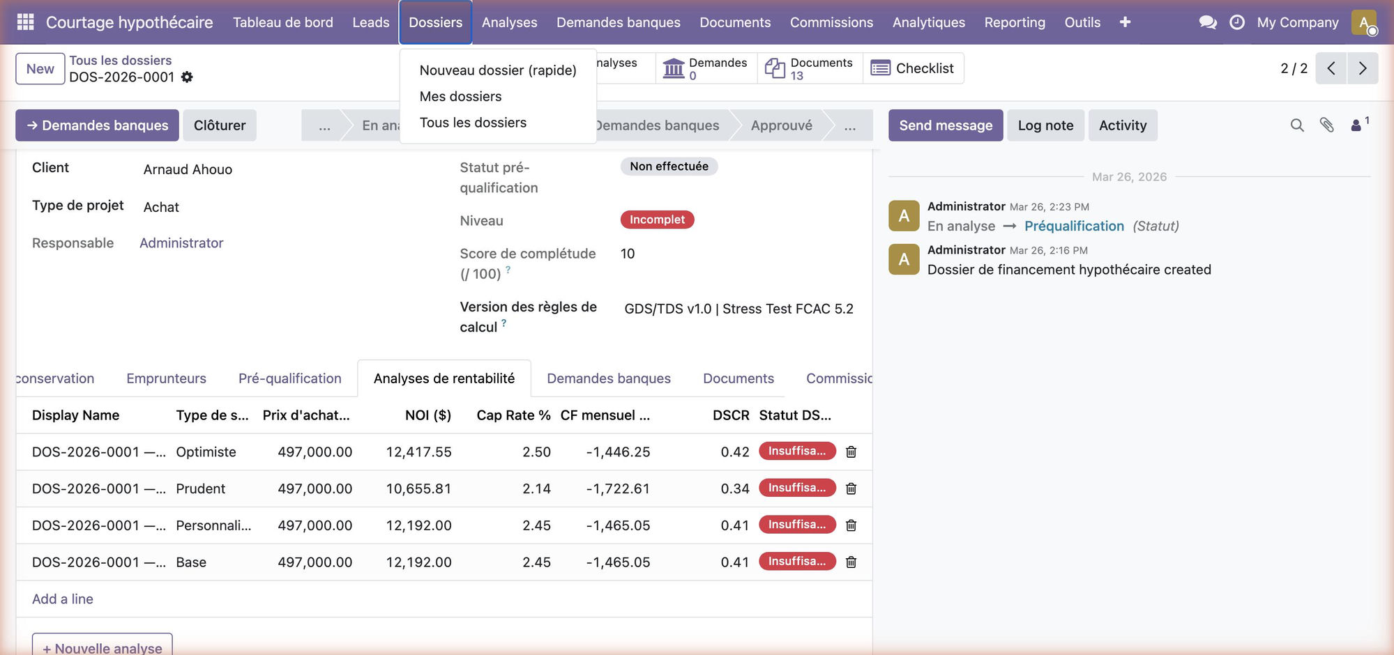
Task: Click NOI value 10,655.81 in Prudent row
Action: 418,488
